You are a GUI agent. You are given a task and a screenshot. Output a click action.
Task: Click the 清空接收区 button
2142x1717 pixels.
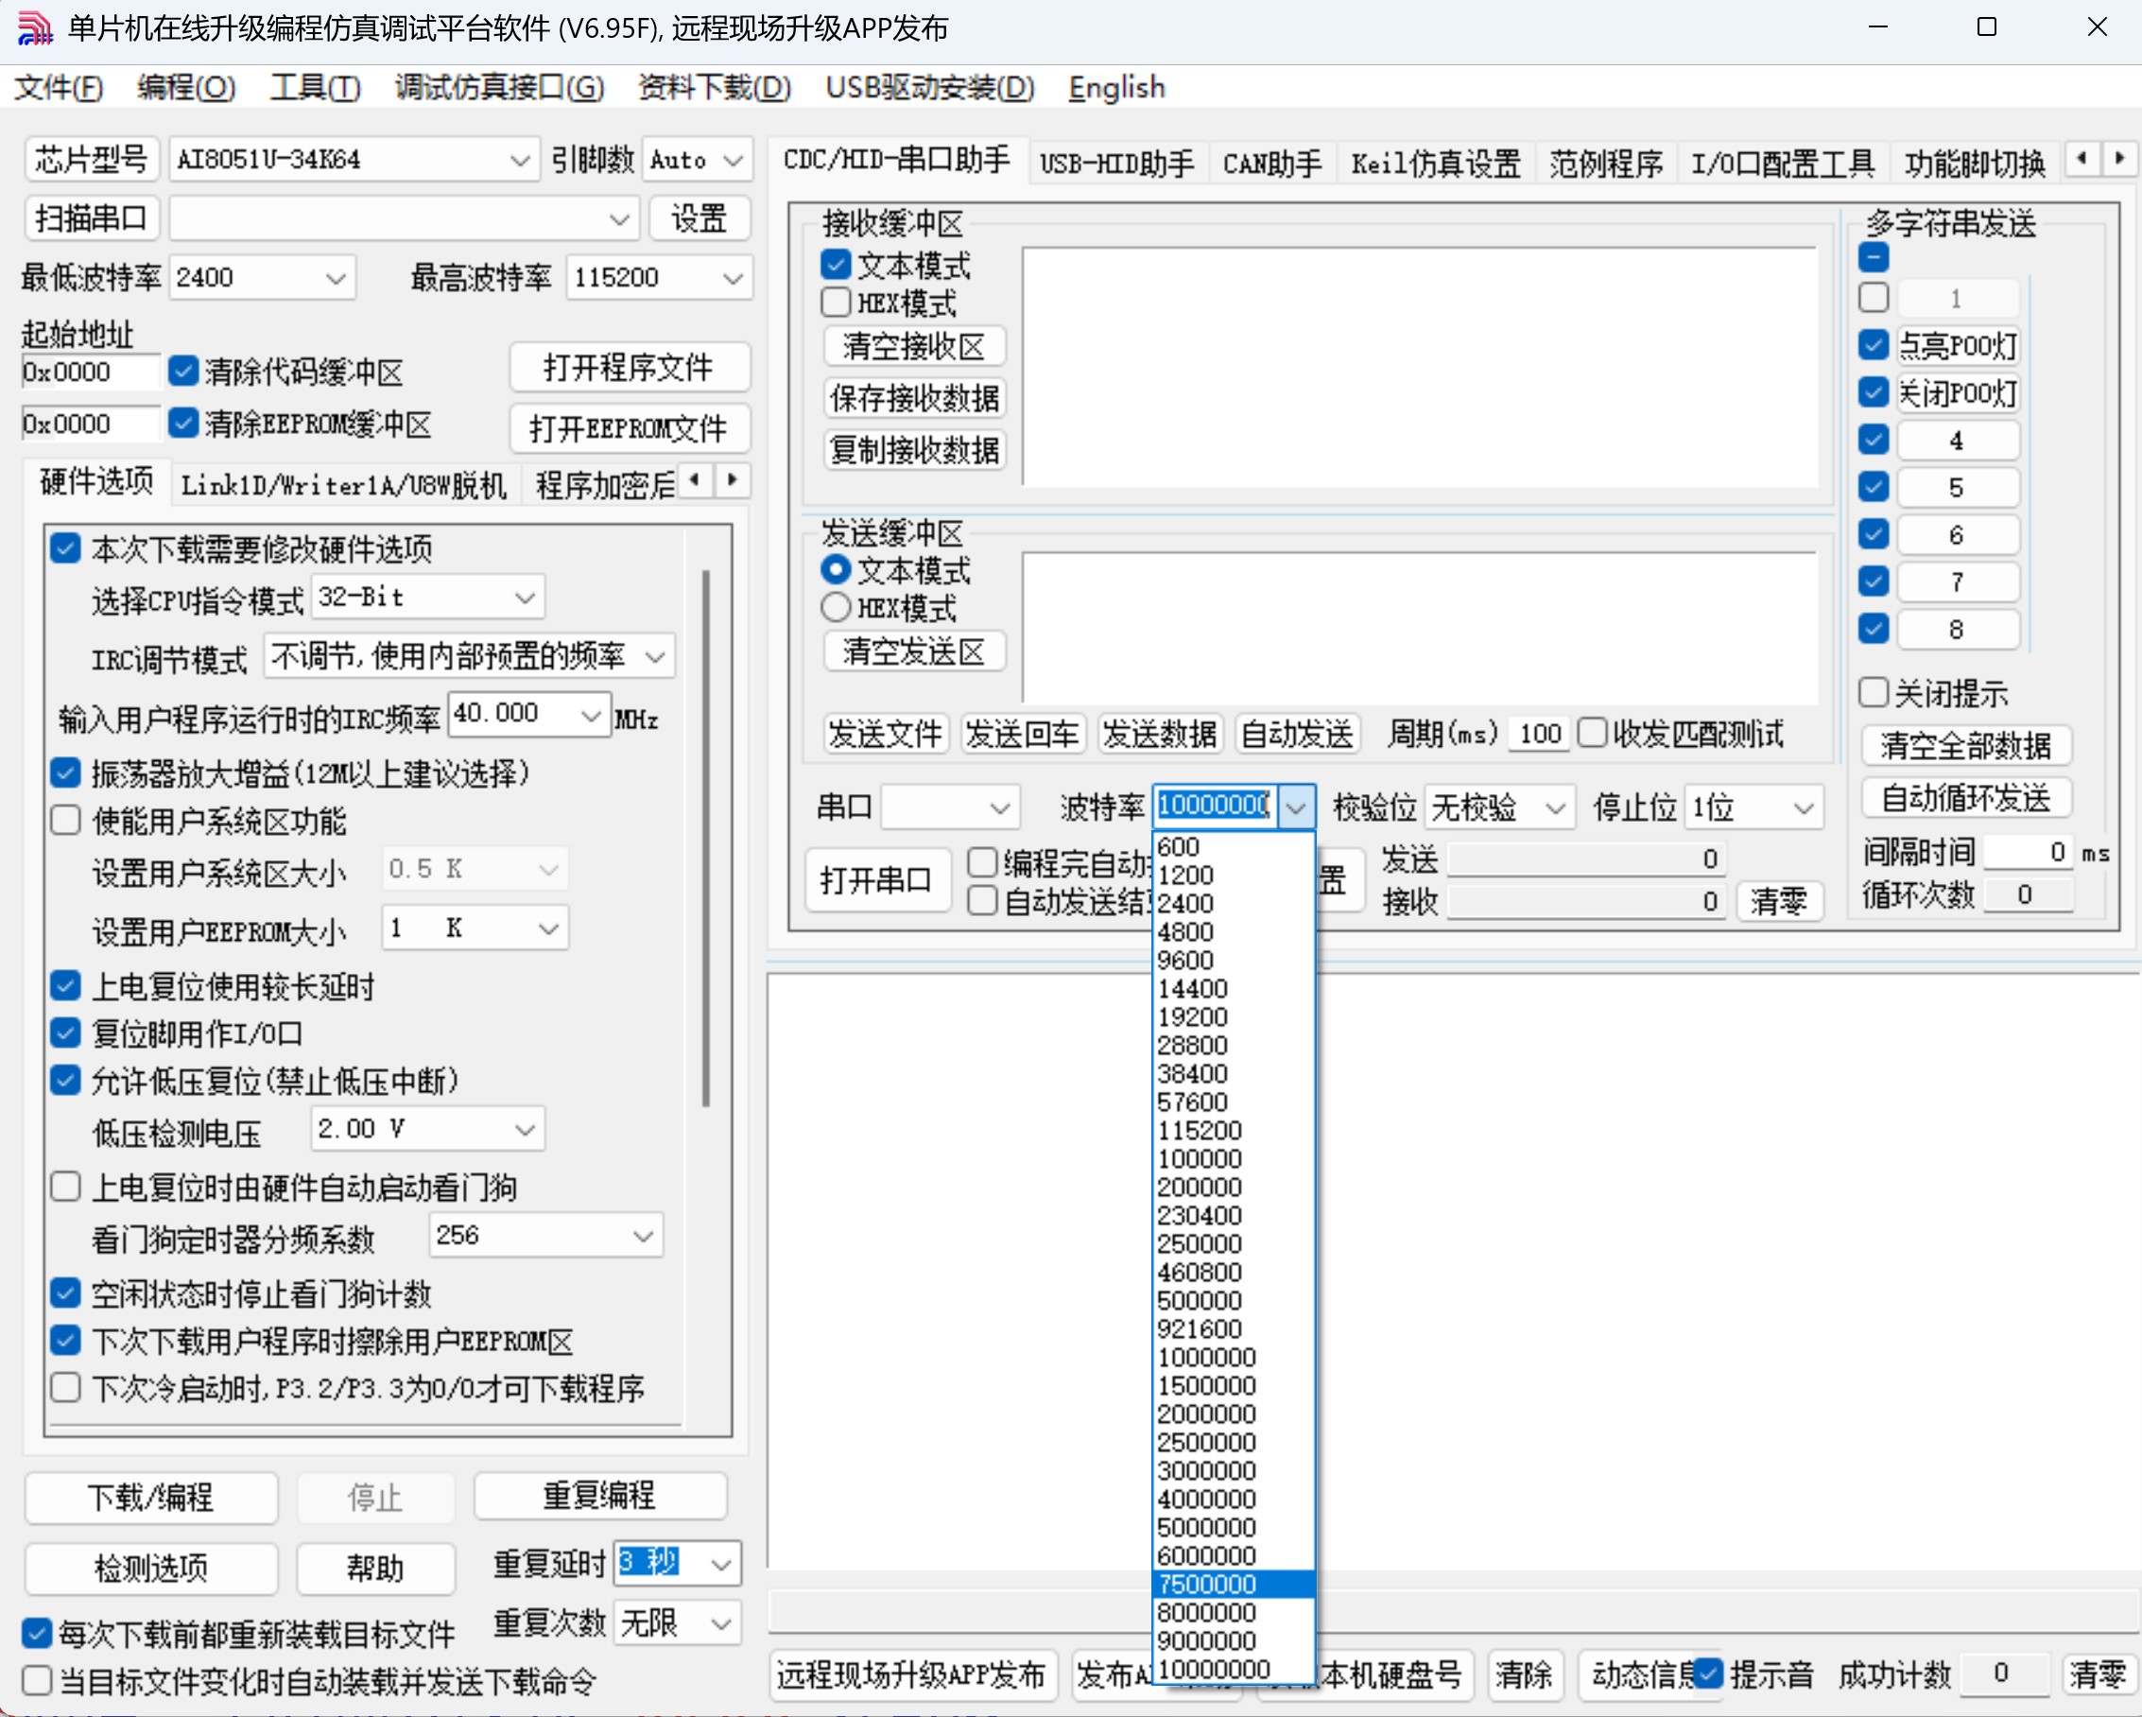(914, 346)
